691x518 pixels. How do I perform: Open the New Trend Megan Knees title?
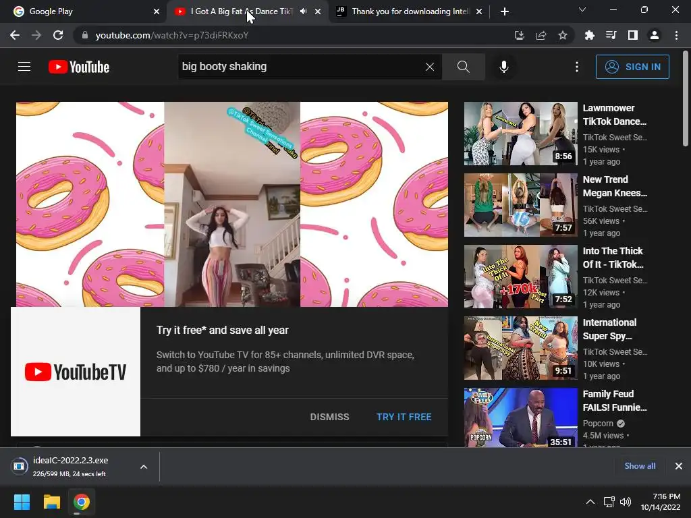(615, 186)
